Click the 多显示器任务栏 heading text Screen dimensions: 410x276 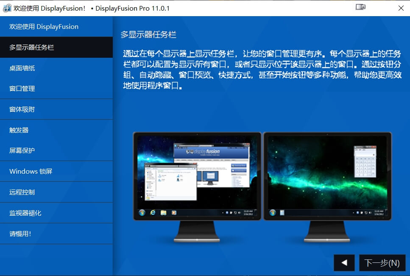pos(148,34)
